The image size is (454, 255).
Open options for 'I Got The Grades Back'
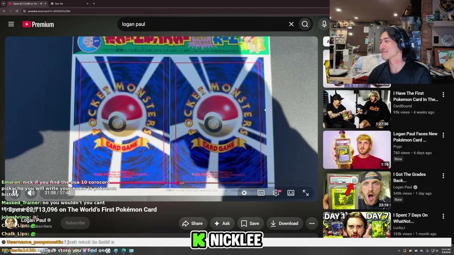pos(443,176)
